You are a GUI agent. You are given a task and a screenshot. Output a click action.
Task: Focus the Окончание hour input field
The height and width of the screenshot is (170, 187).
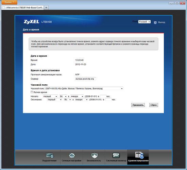pos(109,100)
